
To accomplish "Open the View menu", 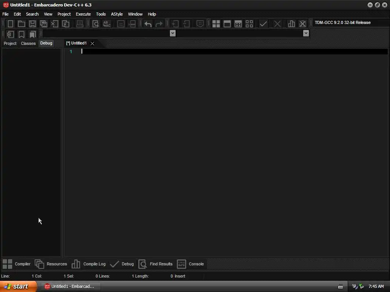I will [x=48, y=14].
